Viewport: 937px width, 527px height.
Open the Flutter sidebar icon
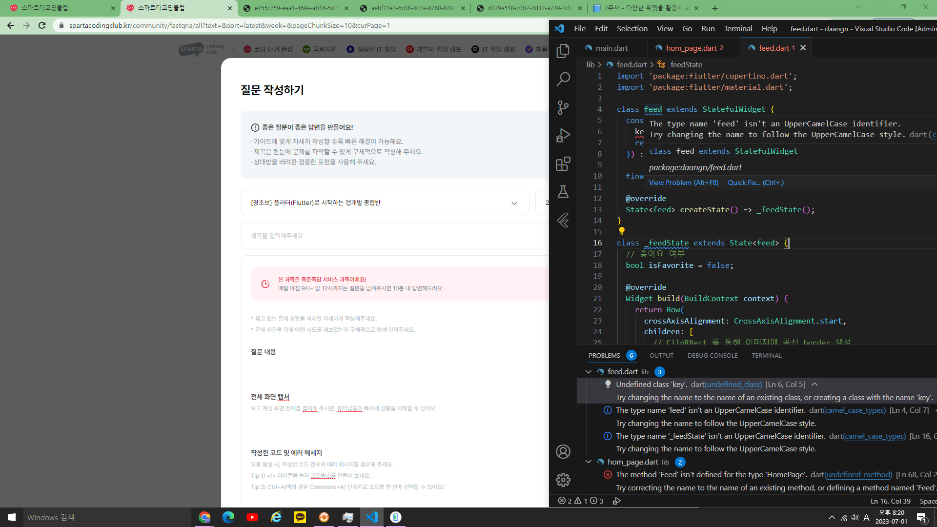click(x=563, y=220)
